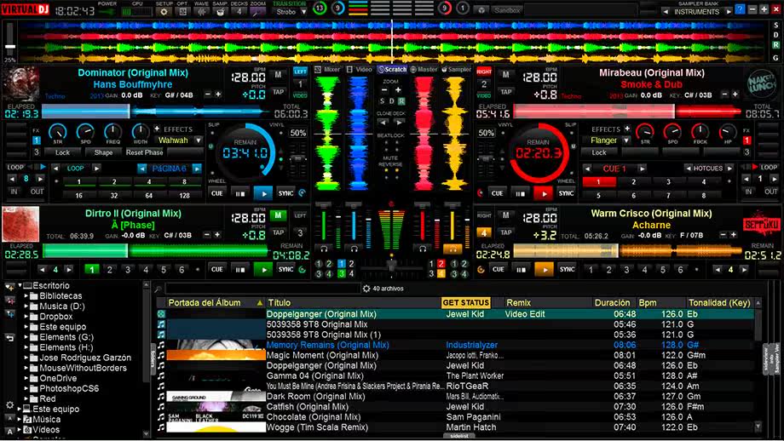Toggle master tempo M on Dirtro II deck
Screen dimensions: 784x441
278,215
